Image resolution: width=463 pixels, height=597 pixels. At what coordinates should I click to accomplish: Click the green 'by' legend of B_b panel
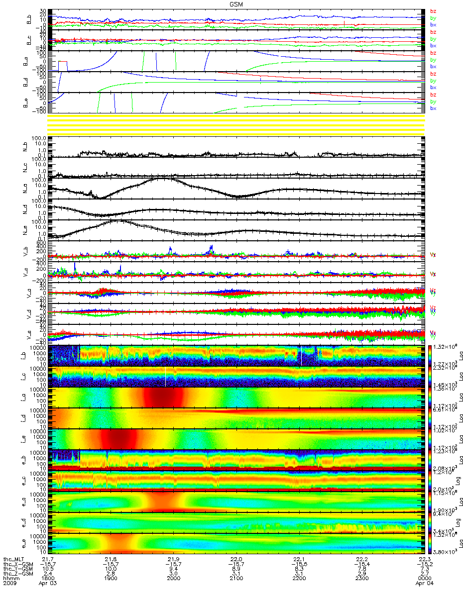coord(433,18)
